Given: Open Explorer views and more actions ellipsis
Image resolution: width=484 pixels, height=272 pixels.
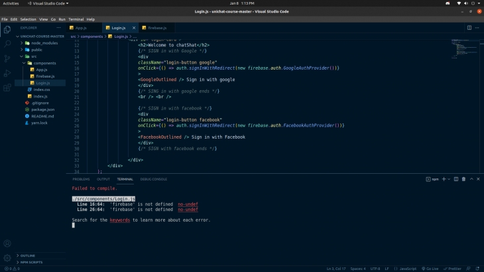Looking at the screenshot, I should (x=58, y=28).
